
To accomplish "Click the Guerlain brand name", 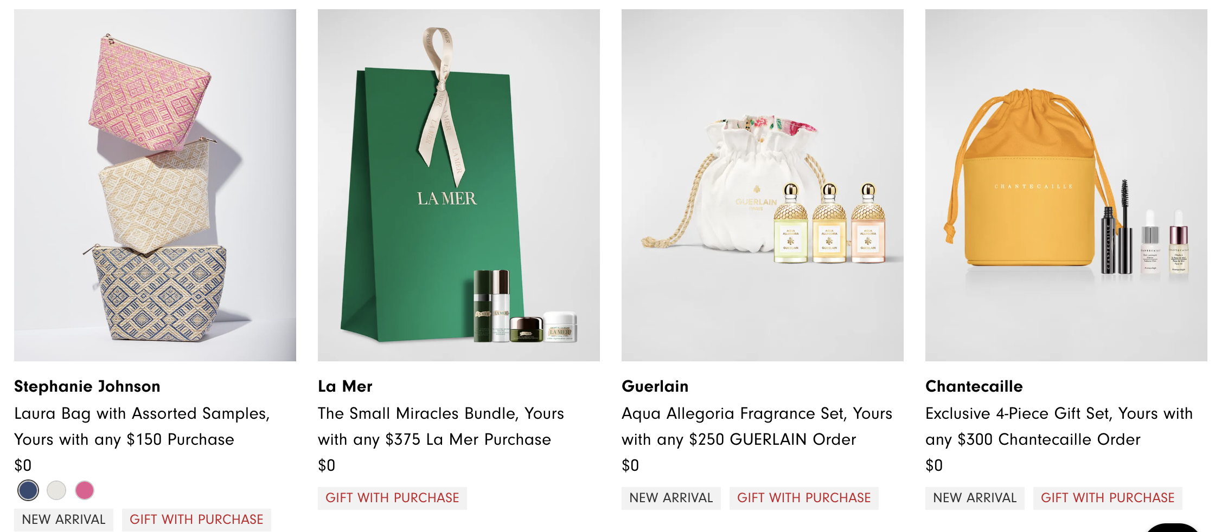I will [x=655, y=386].
